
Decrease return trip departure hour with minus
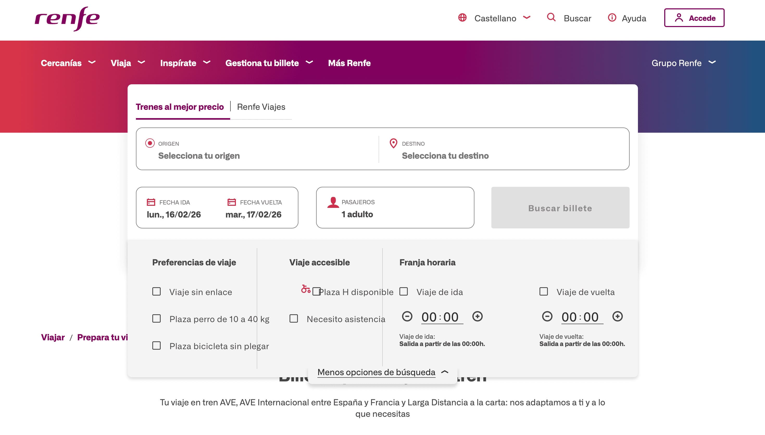pos(547,316)
